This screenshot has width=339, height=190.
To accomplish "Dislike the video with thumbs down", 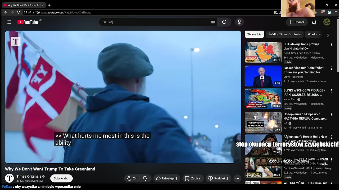I will (x=145, y=178).
